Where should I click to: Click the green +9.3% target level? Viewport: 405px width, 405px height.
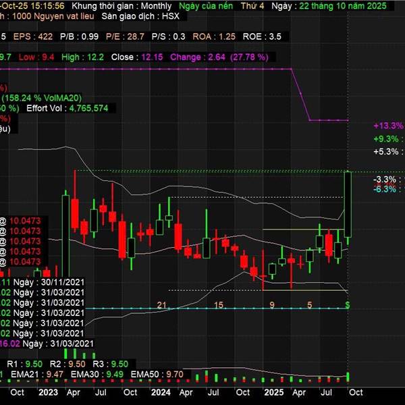[387, 139]
